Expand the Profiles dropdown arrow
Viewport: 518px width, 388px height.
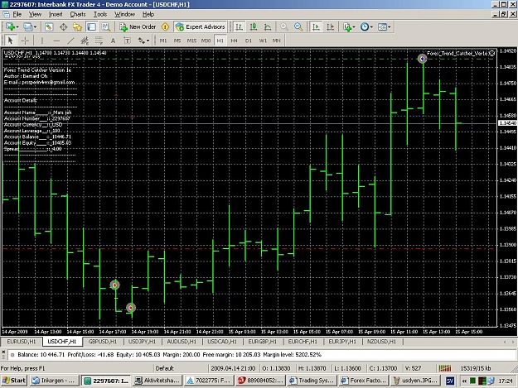tap(35, 27)
